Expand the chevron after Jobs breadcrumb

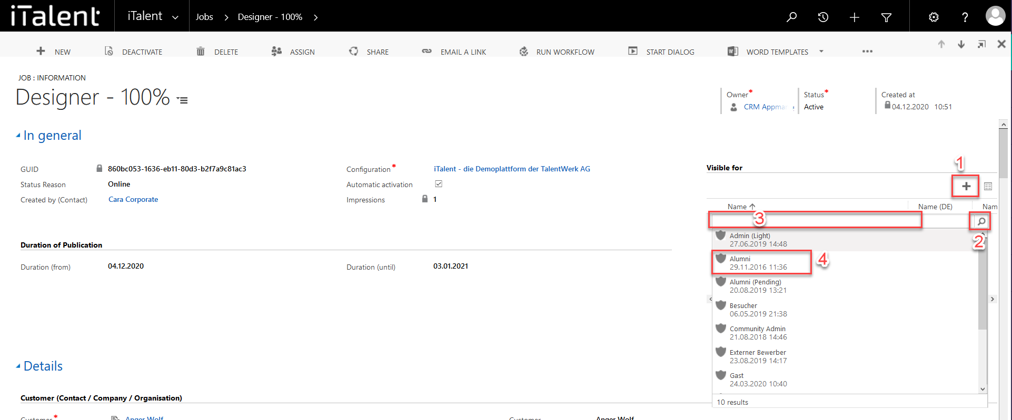pos(226,17)
